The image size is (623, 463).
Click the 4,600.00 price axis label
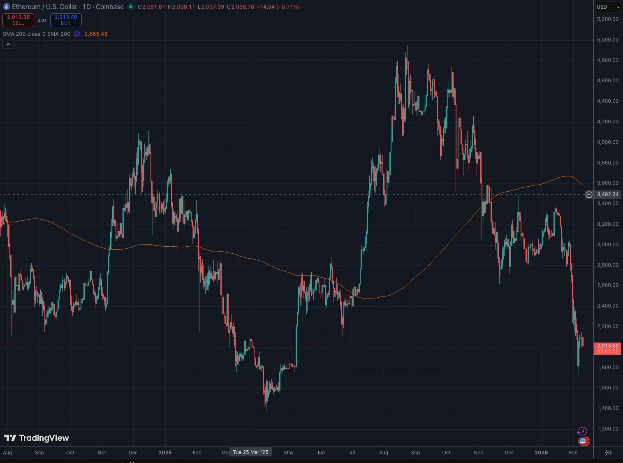point(607,81)
